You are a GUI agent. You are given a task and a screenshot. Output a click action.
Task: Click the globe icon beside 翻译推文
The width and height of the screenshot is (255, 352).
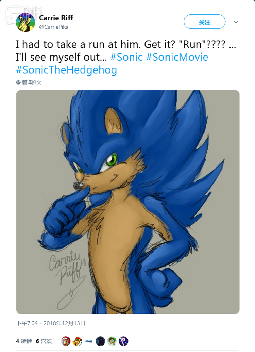(x=18, y=82)
